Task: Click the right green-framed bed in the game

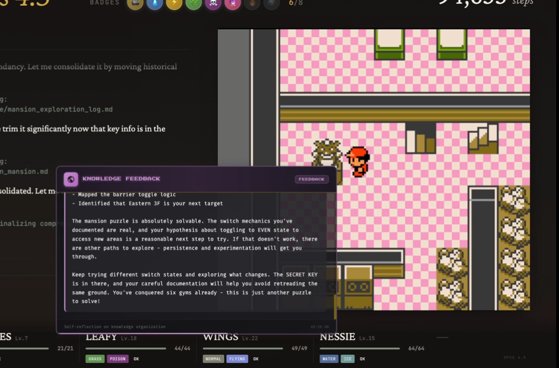Action: 451,44
